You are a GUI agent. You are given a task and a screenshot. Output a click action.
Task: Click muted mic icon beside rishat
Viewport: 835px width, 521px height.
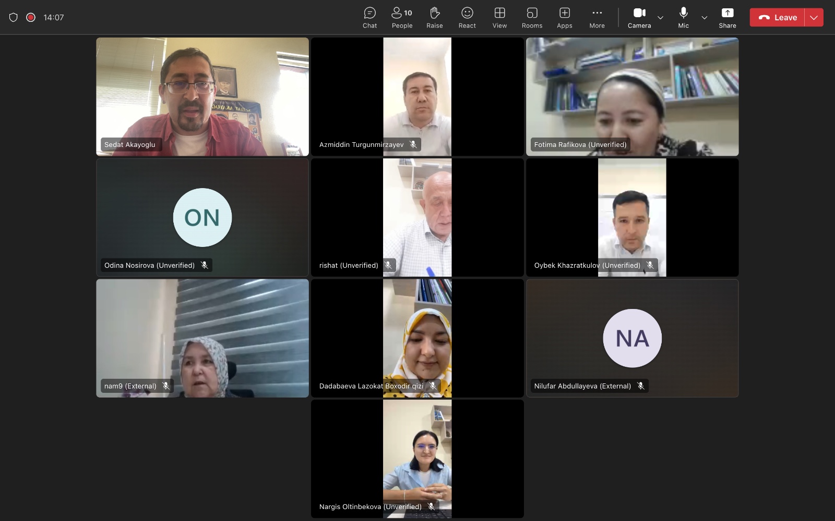[388, 265]
